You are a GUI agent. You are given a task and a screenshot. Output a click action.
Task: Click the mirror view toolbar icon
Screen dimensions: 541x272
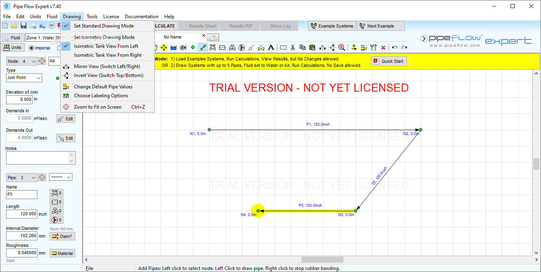[x=322, y=47]
